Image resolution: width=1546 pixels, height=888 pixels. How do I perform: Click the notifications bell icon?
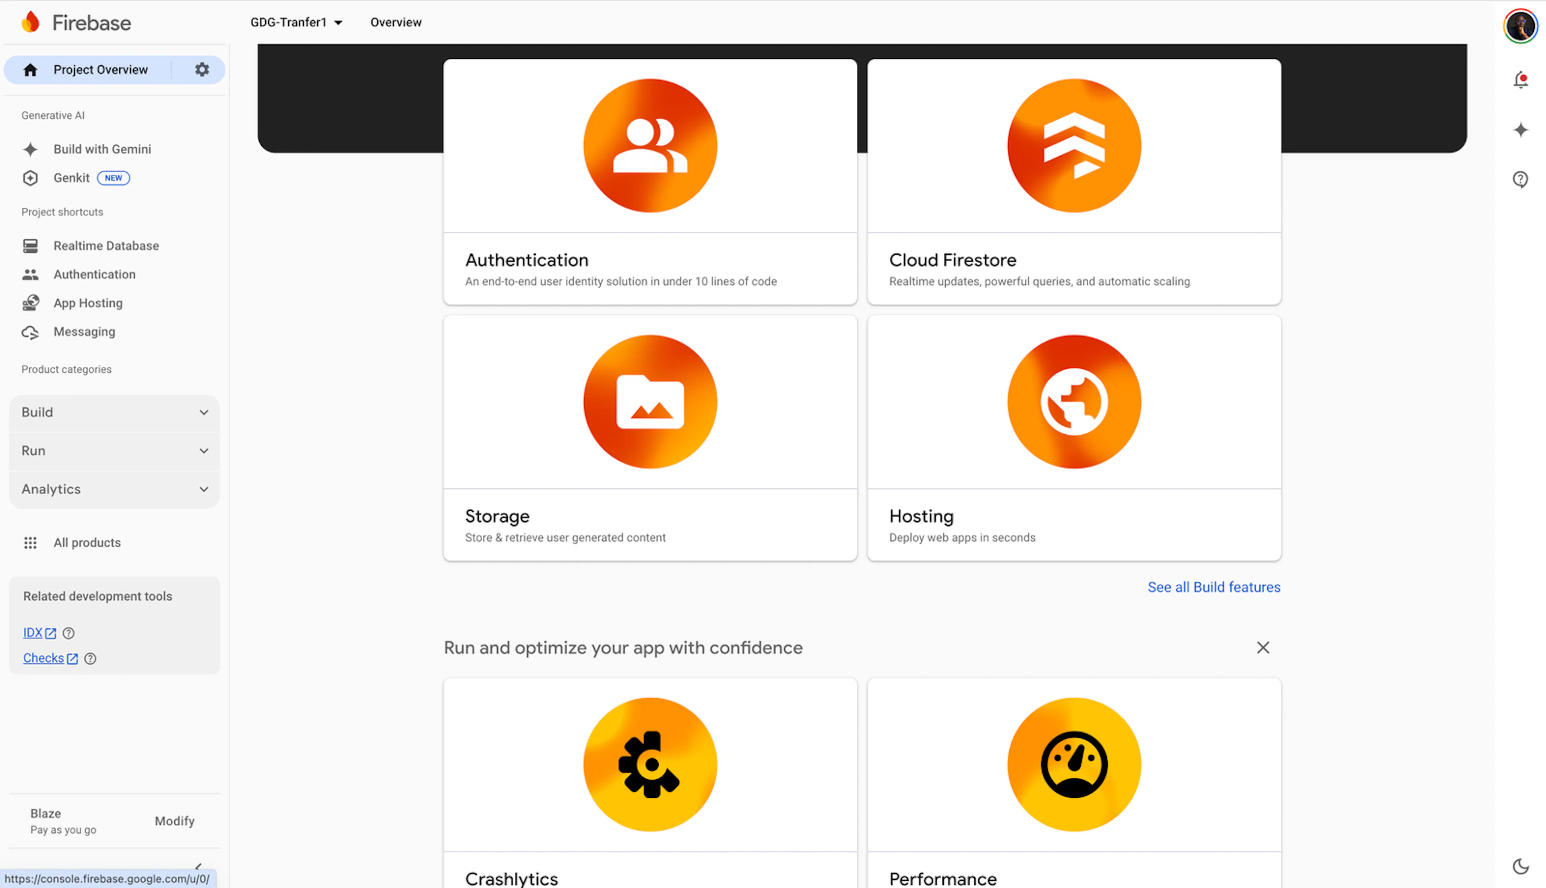pos(1520,80)
